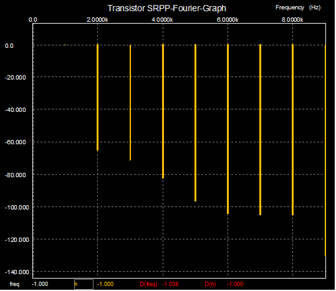Click the freq cursor readout label
The height and width of the screenshot is (291, 336).
tap(14, 284)
